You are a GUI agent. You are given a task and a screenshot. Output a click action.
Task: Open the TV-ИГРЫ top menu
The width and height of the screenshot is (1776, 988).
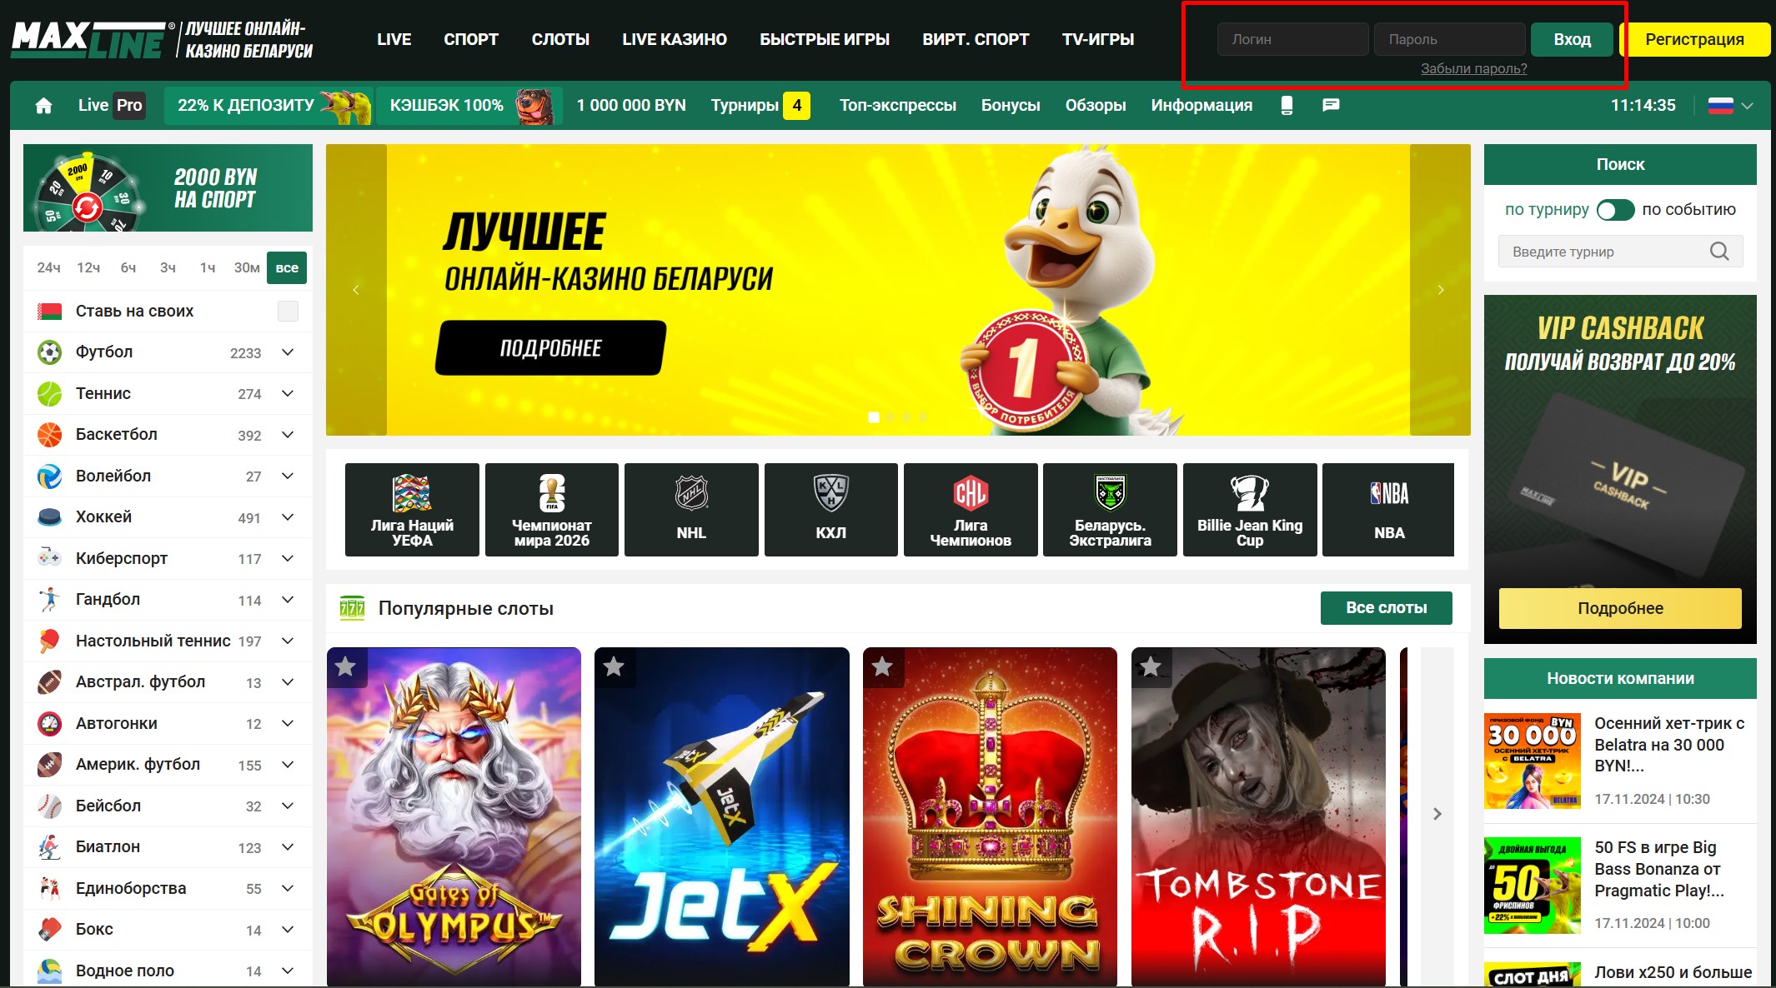[x=1098, y=39]
